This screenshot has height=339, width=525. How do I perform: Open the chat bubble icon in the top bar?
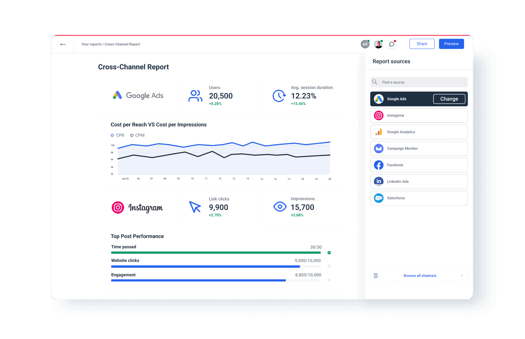click(x=392, y=44)
